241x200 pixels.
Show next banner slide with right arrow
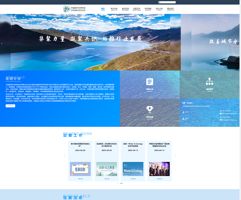(x=238, y=43)
